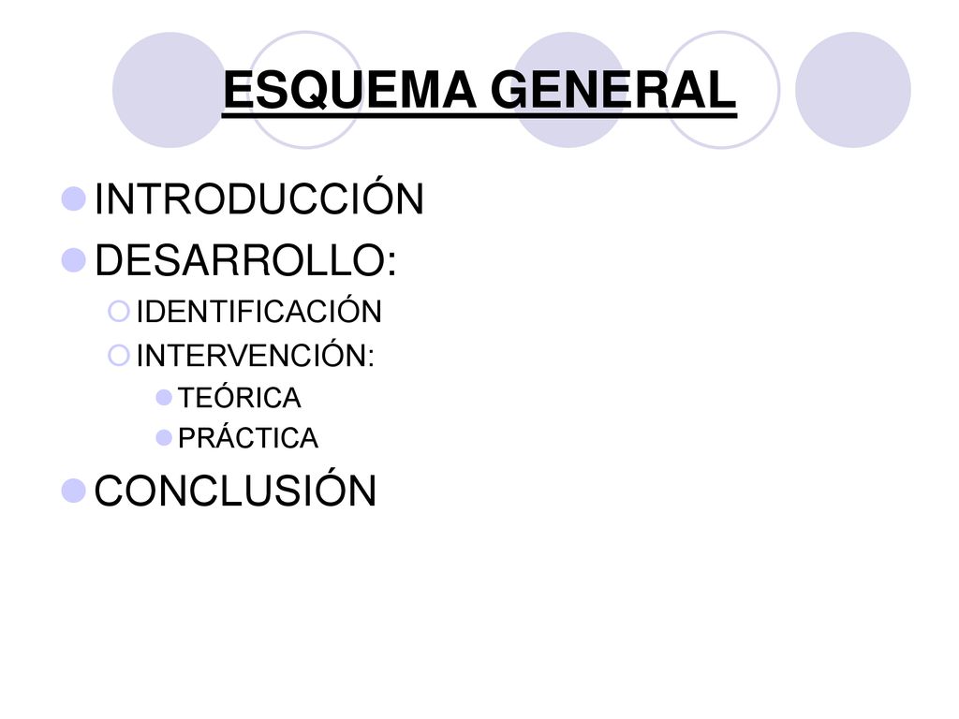Click the ESQUEMA GENERAL slide title
Image resolution: width=959 pixels, height=719 pixels.
click(x=479, y=90)
